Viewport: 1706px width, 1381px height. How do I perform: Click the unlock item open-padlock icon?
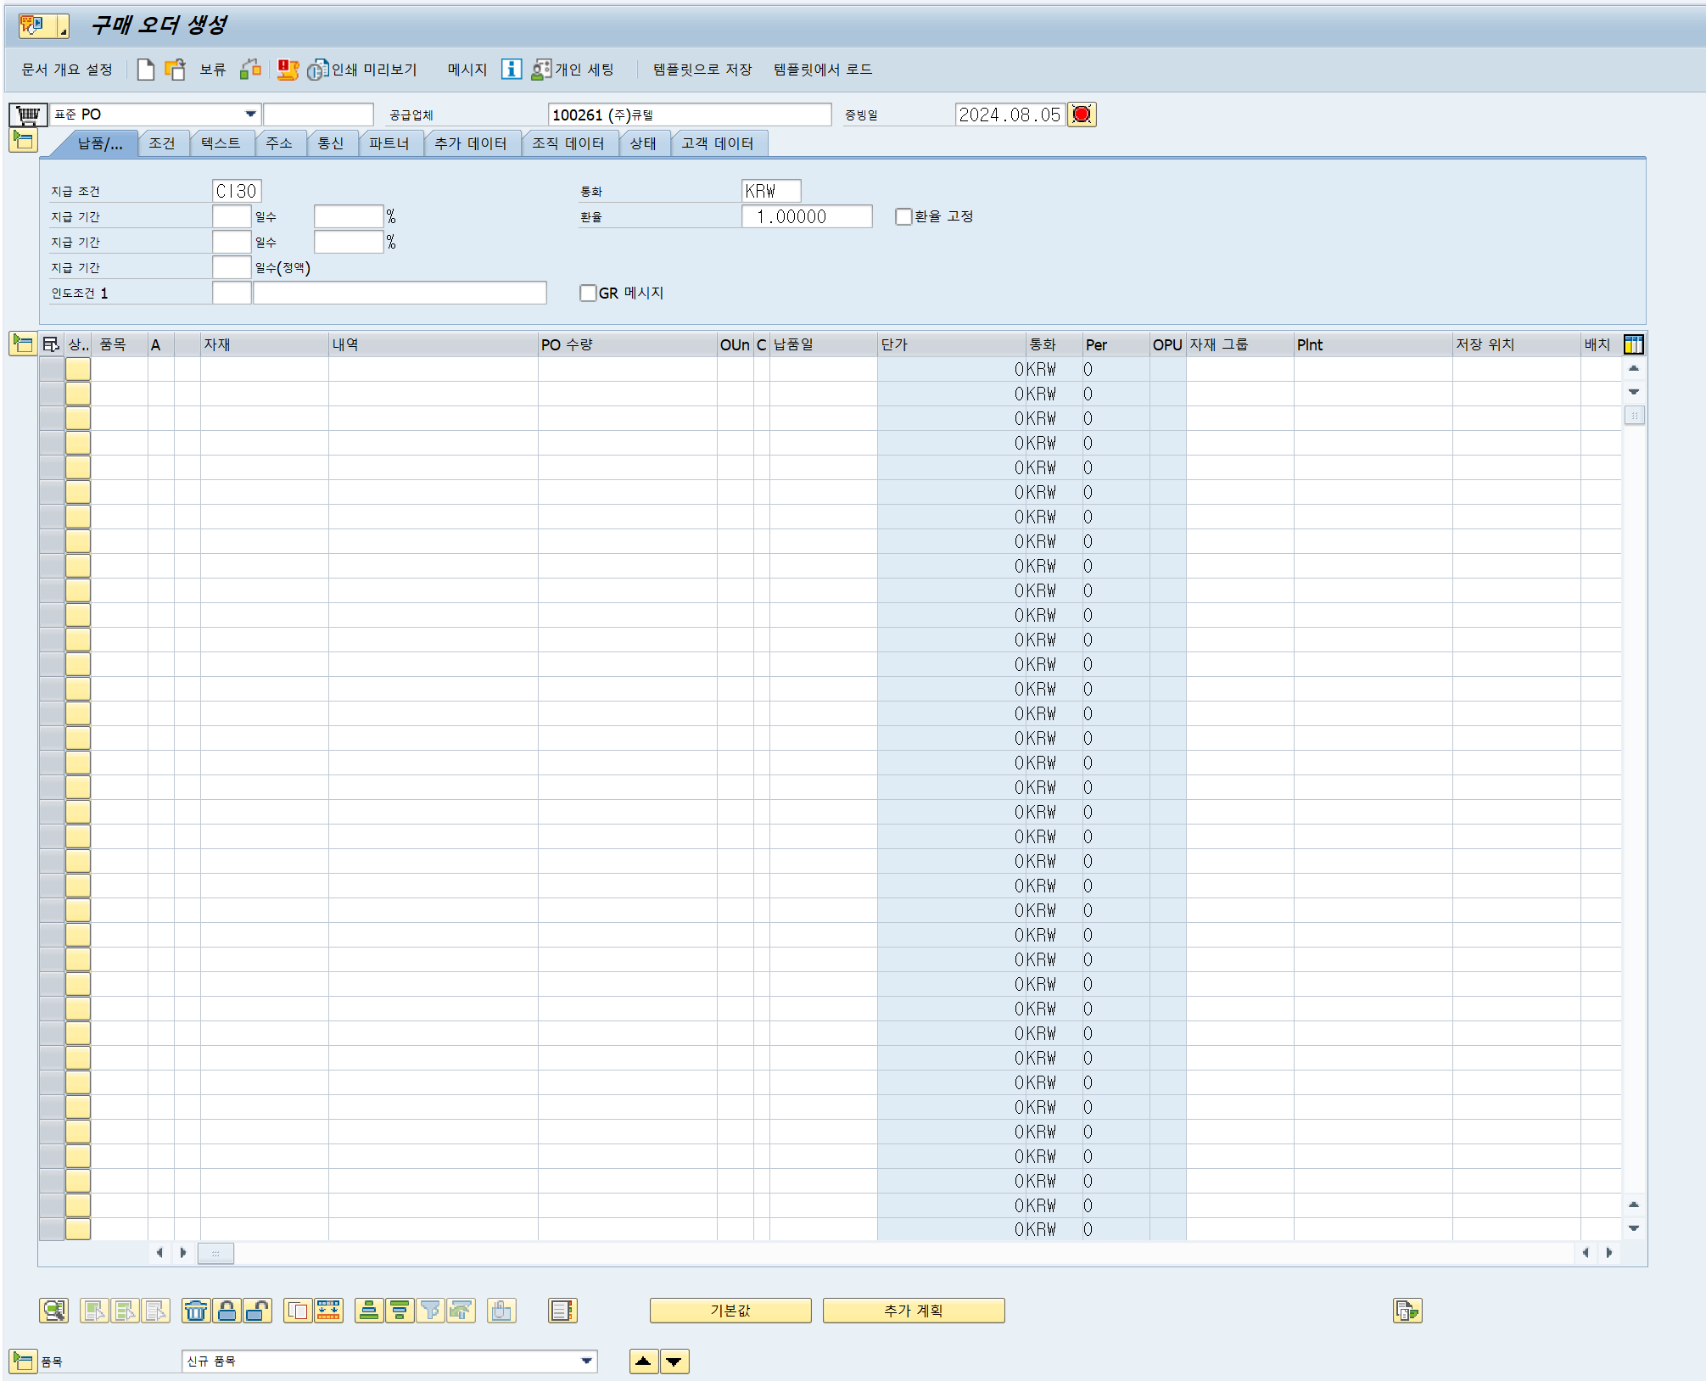click(x=257, y=1311)
